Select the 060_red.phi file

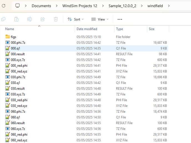tap(19, 134)
